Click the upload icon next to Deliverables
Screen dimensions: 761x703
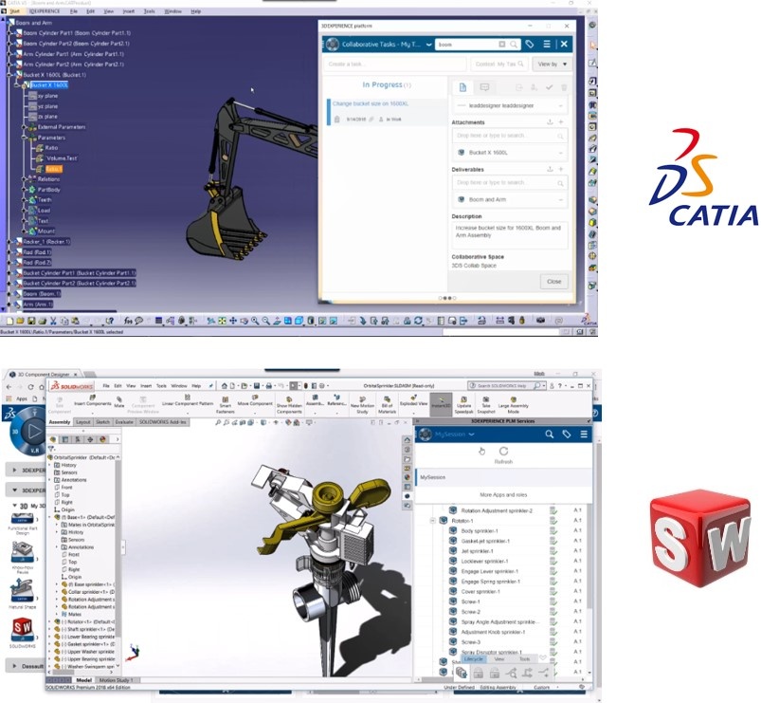click(x=550, y=169)
